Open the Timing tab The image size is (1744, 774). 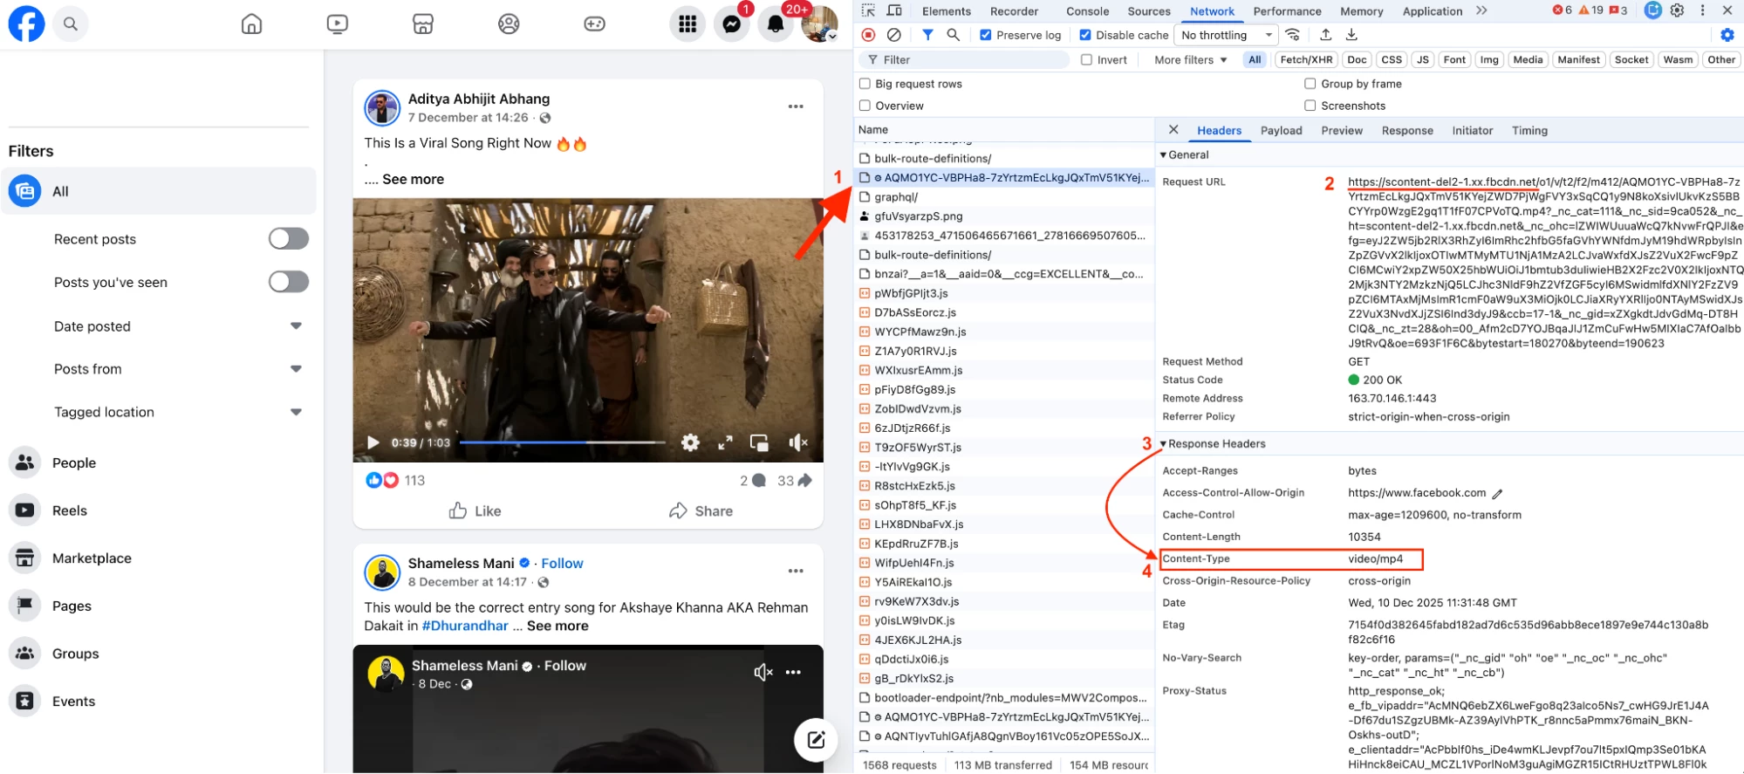point(1529,130)
